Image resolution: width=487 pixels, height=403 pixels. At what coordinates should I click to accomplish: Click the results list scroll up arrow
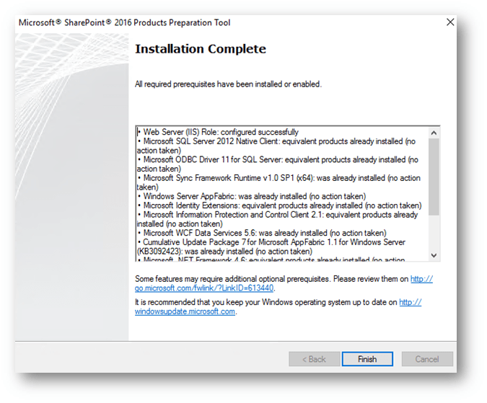(434, 133)
